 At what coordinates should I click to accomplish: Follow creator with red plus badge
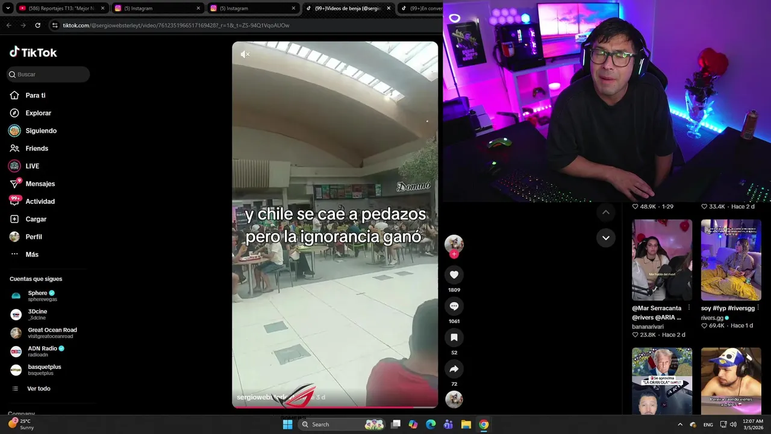click(x=454, y=254)
